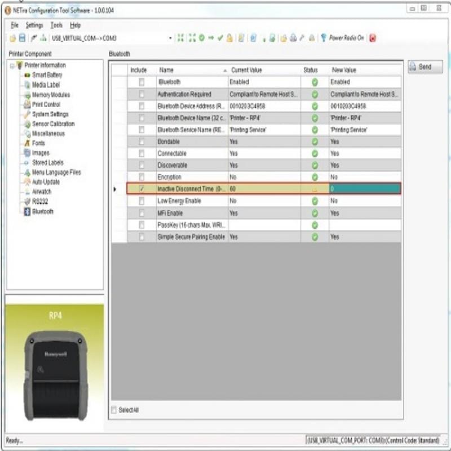Collapse the Printer Information tree node

[12, 65]
